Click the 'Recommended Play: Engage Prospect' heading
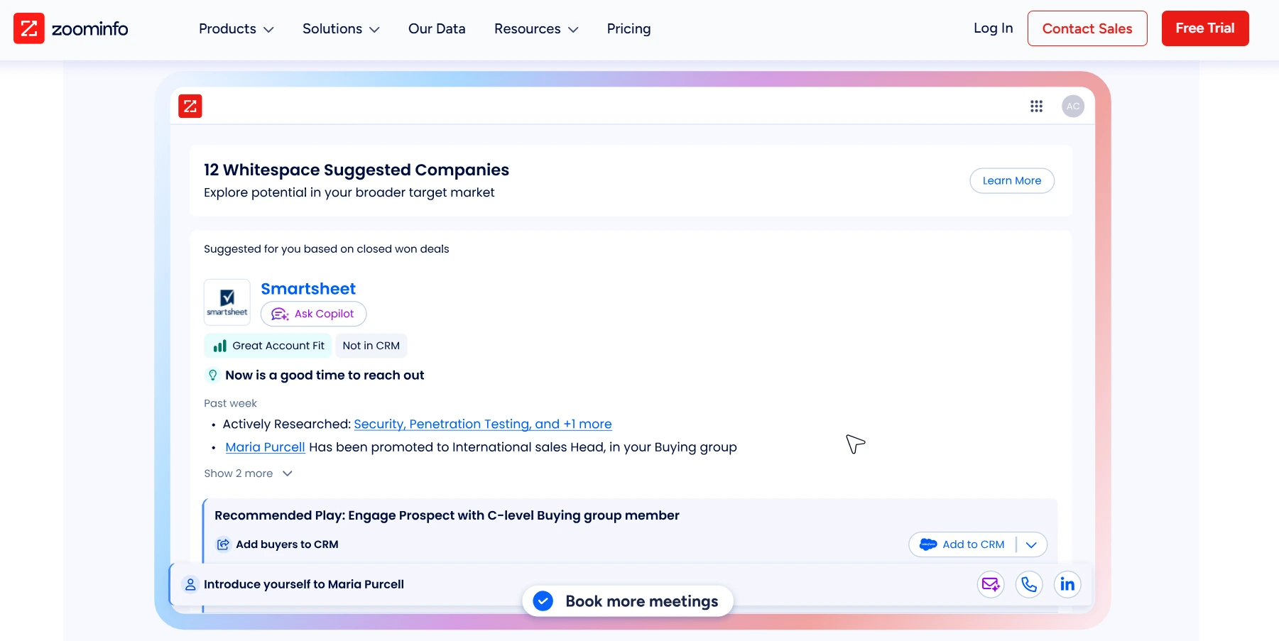The width and height of the screenshot is (1279, 641). (447, 515)
